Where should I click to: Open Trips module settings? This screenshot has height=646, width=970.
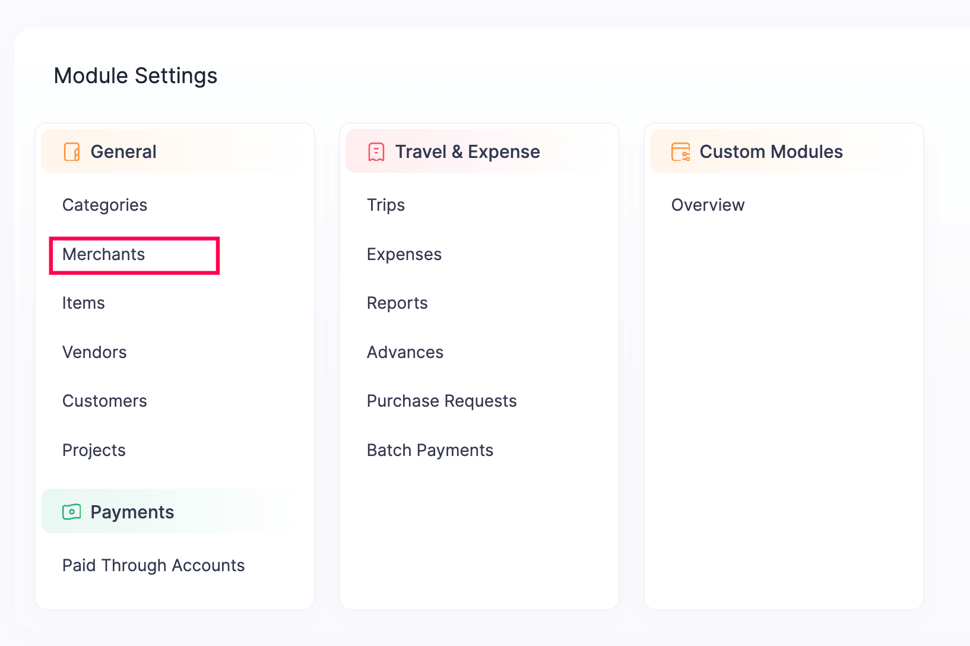386,205
